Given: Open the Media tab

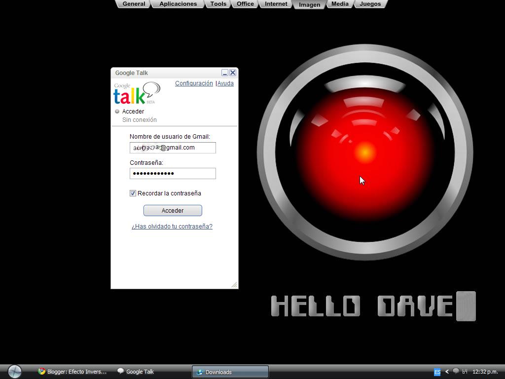Looking at the screenshot, I should [x=340, y=4].
